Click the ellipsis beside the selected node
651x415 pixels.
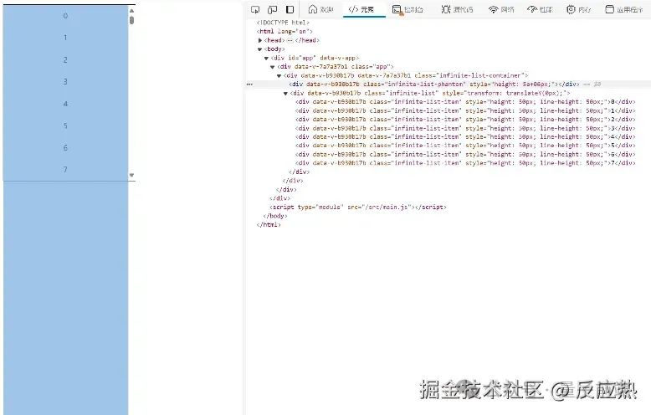point(249,85)
